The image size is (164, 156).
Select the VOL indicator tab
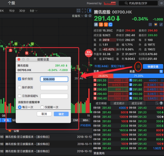pos(7,120)
